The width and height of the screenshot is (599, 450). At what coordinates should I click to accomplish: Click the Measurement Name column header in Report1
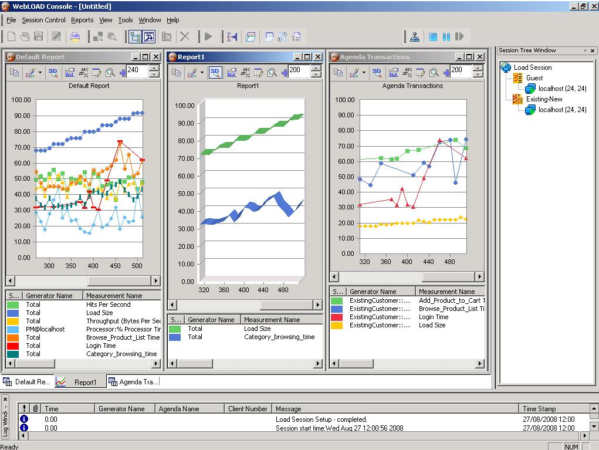(282, 320)
